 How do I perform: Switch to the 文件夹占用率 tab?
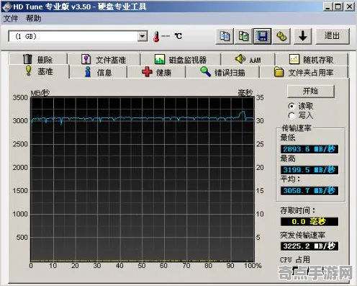[304, 72]
